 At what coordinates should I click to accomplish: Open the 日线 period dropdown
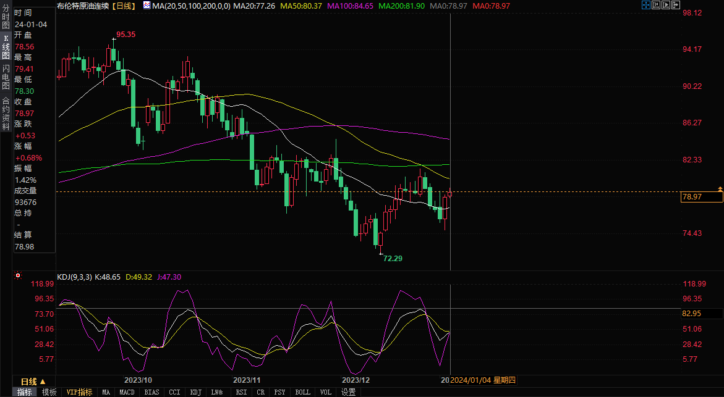click(29, 381)
